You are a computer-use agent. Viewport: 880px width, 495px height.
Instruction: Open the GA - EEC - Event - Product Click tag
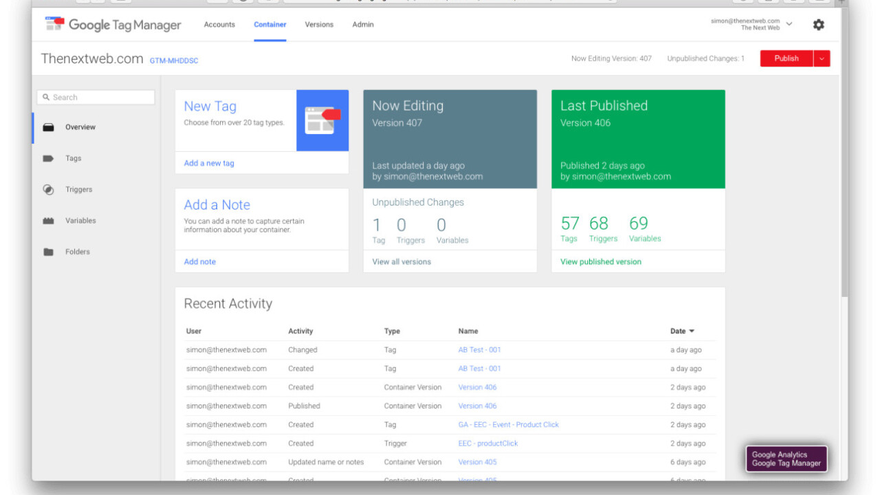[x=508, y=425]
